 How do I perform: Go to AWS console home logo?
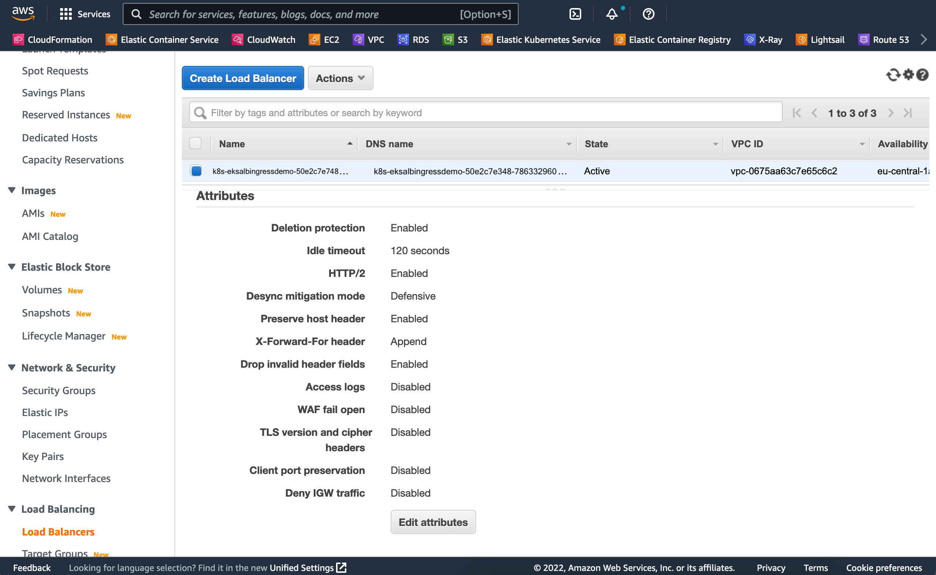(x=23, y=13)
